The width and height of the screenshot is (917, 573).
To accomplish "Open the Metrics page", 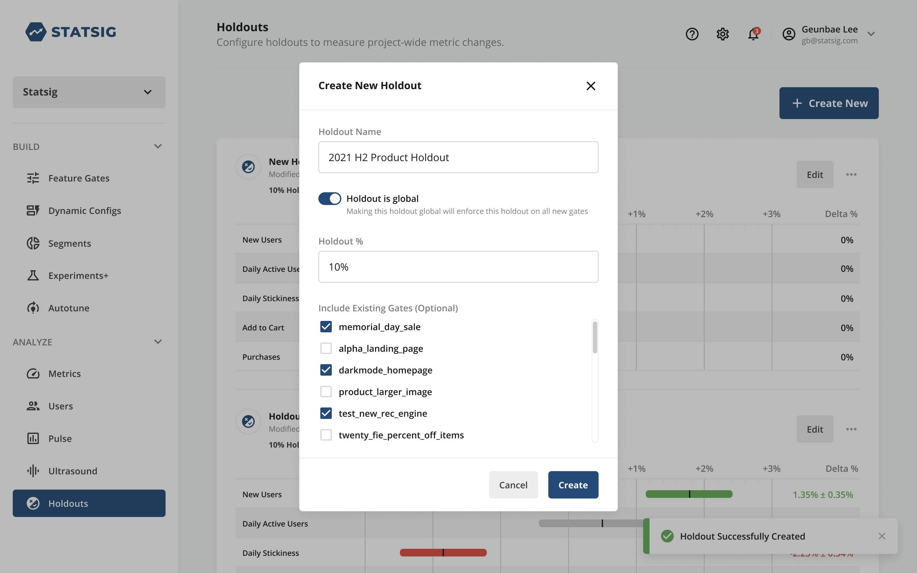I will [64, 374].
